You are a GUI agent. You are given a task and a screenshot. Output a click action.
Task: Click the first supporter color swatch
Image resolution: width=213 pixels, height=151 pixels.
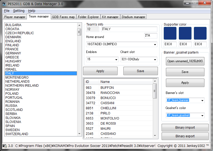(170, 33)
